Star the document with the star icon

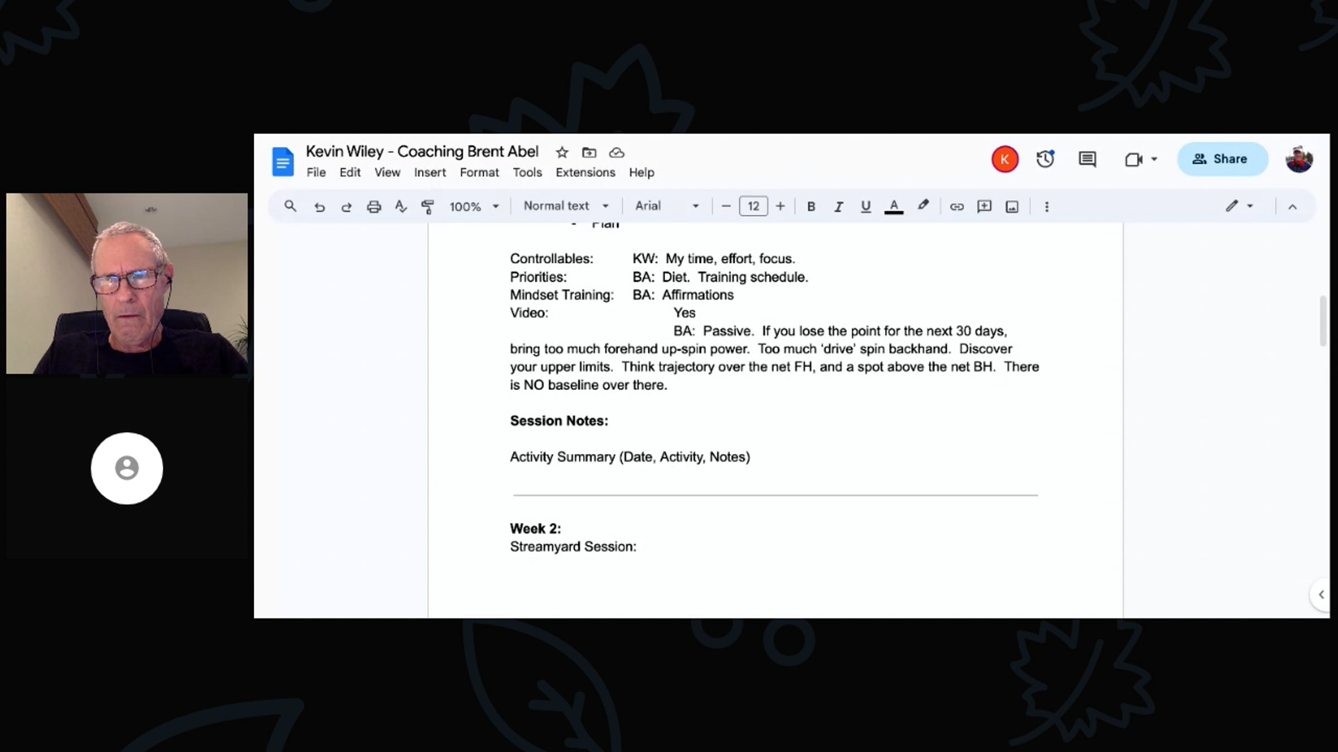[562, 152]
